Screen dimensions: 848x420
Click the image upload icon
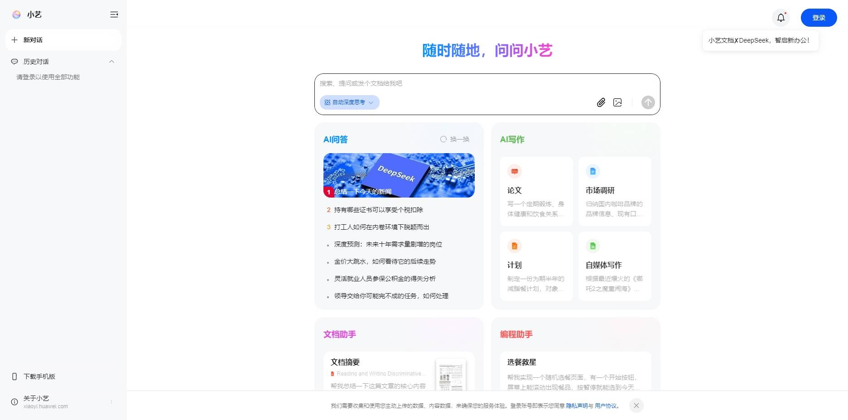[617, 102]
